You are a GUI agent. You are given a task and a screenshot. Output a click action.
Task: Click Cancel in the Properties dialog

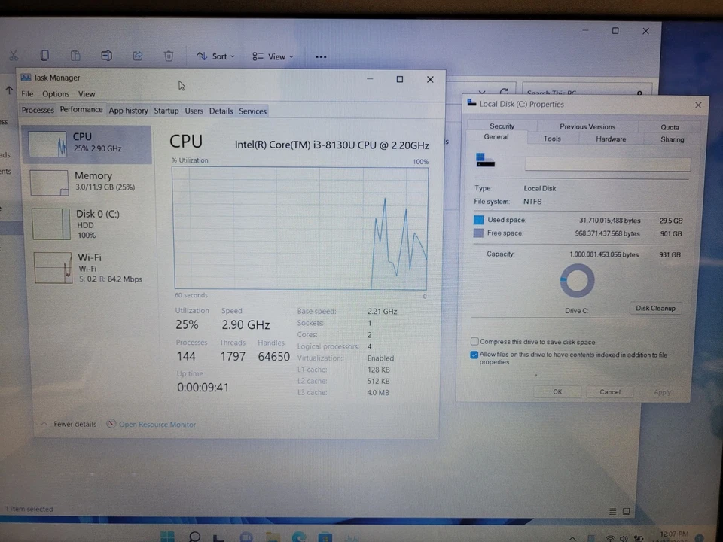click(x=609, y=392)
